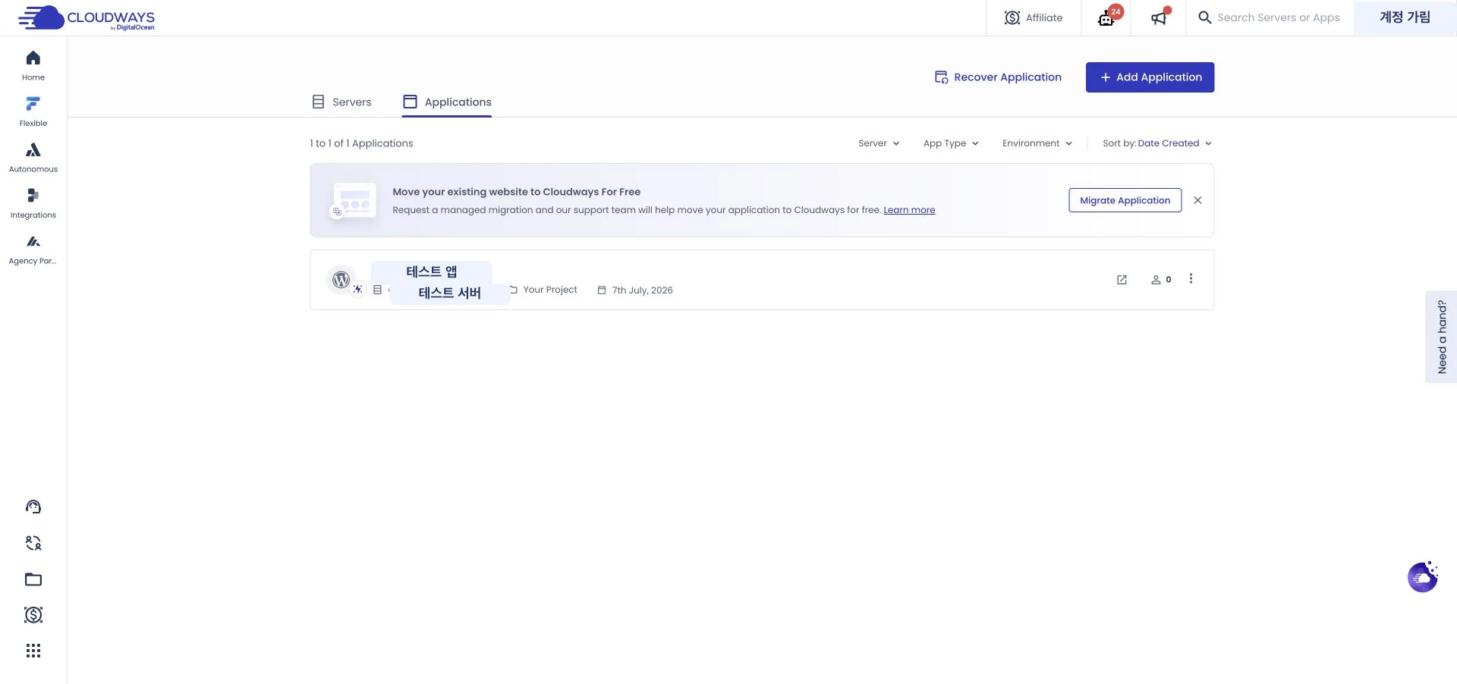This screenshot has width=1457, height=684.
Task: Open the 테스트 서버 server link
Action: pyautogui.click(x=449, y=293)
